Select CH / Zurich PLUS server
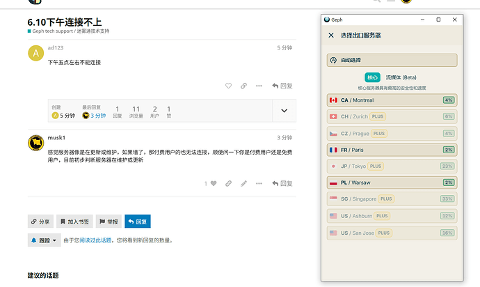Screen dimensions: 480x287 click(x=392, y=116)
